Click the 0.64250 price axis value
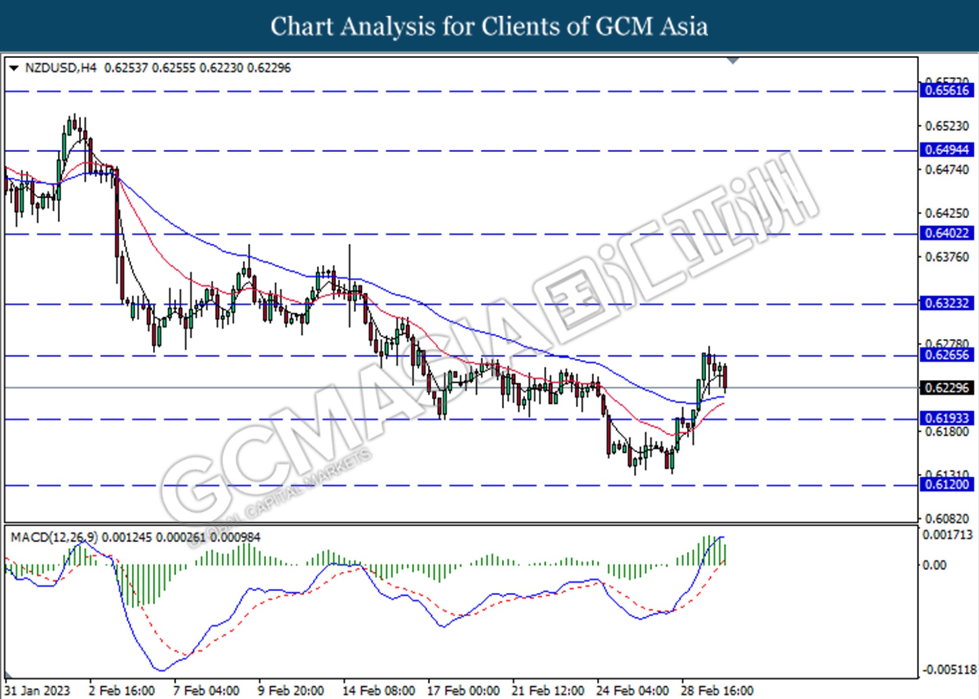This screenshot has height=699, width=979. point(947,213)
